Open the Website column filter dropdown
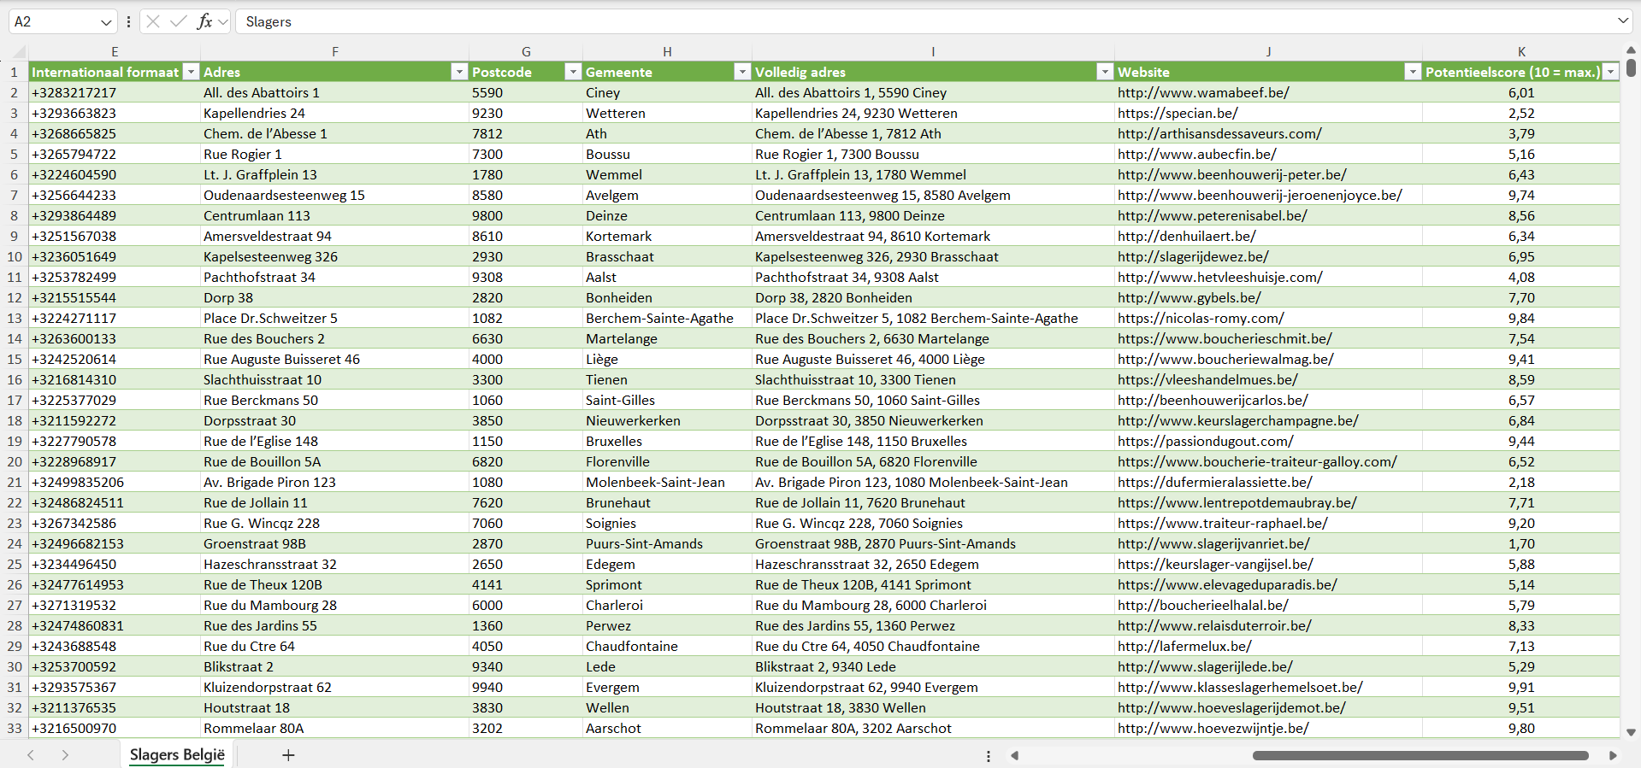1641x768 pixels. (1413, 72)
